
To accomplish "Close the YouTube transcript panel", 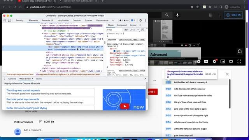I will [227, 74].
